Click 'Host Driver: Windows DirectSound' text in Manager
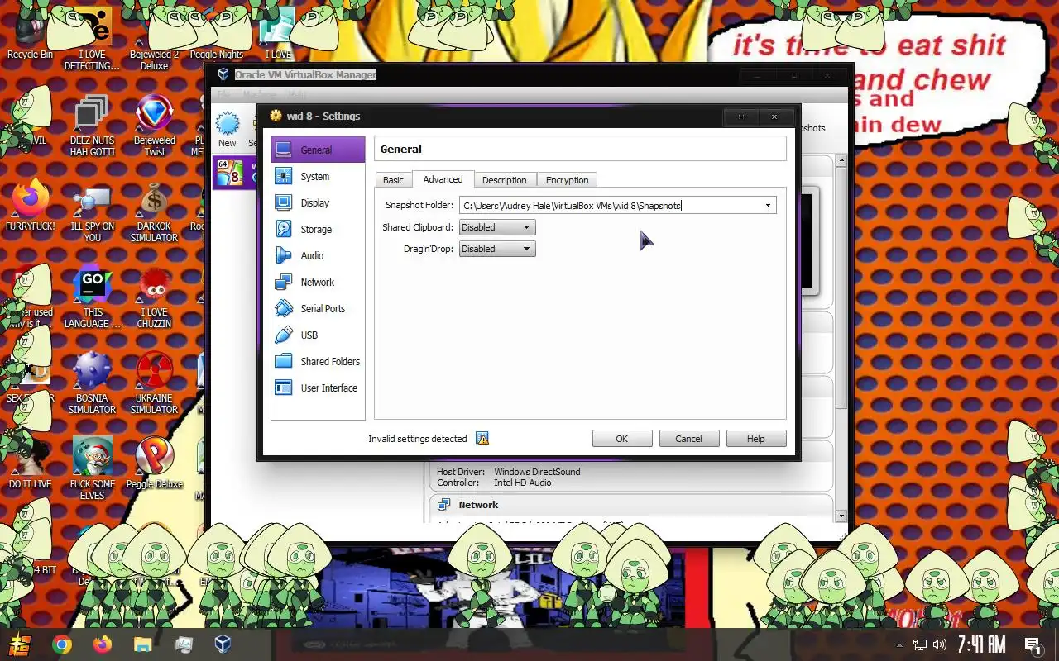This screenshot has height=661, width=1059. 509,472
